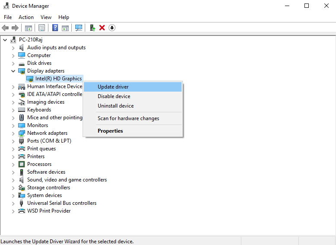Click the Keyboards category icon
Screen dimensions: 336x245
(22, 110)
